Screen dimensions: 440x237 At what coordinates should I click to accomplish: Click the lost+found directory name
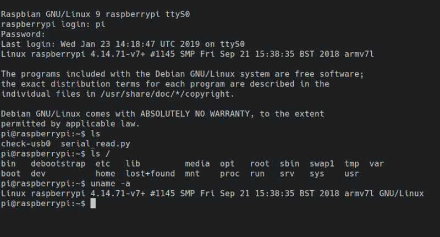(150, 174)
